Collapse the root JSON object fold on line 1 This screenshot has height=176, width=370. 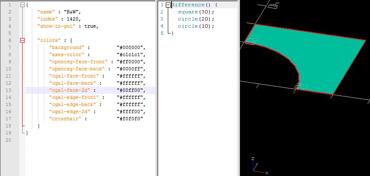(22, 5)
